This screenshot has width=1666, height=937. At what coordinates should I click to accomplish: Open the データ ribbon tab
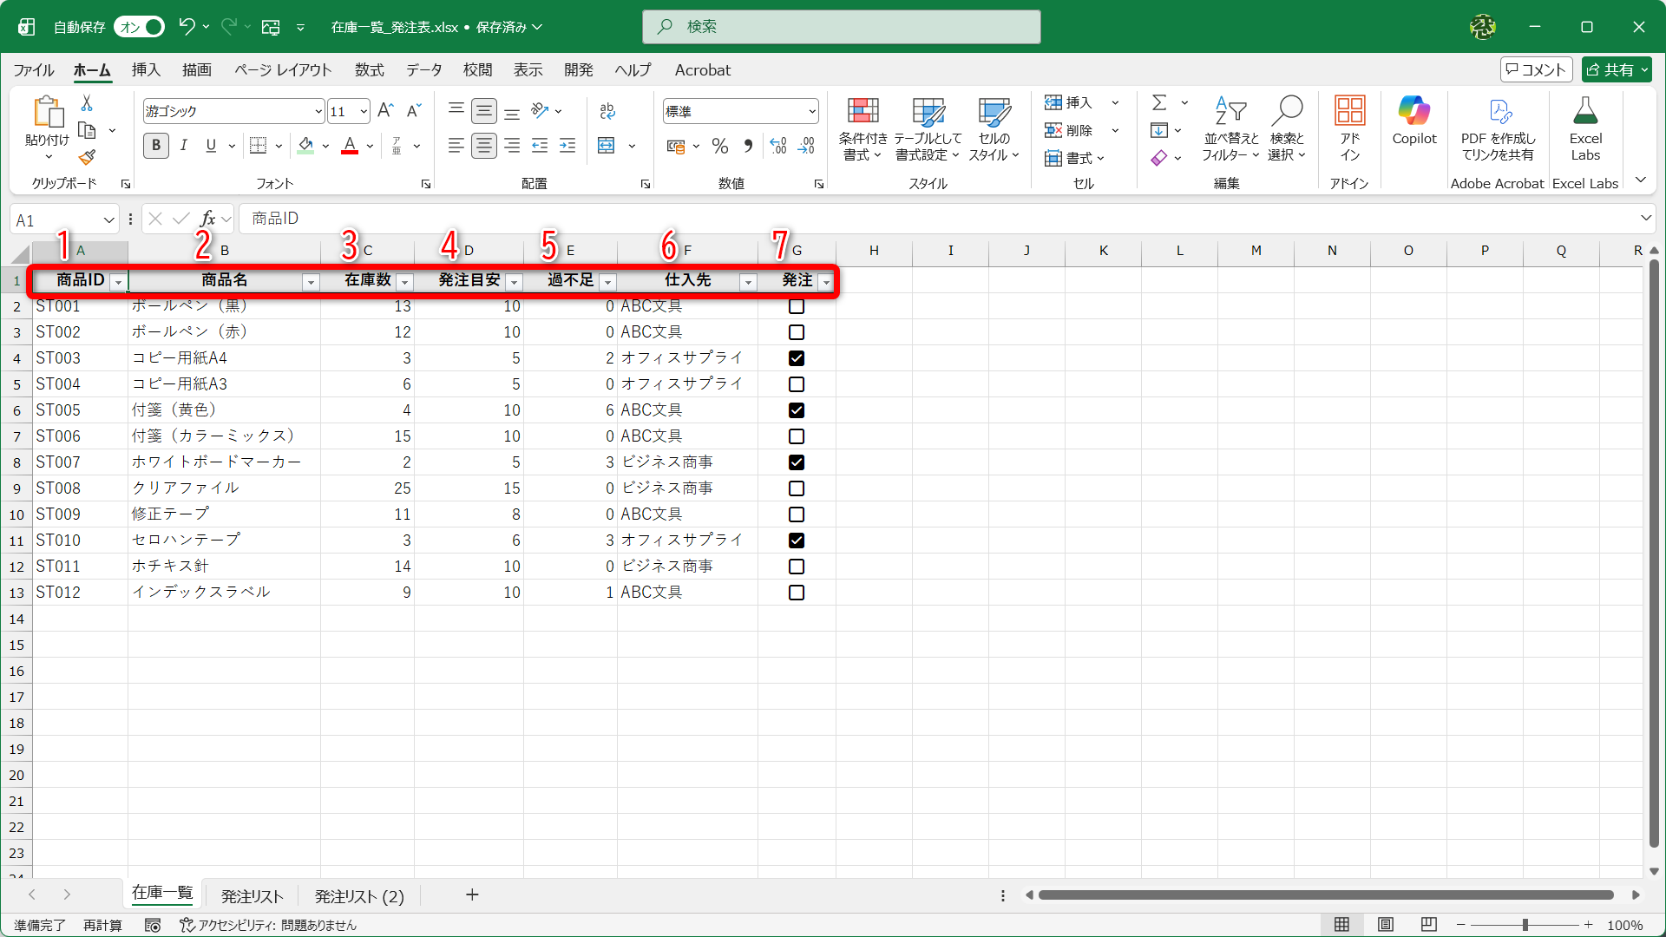[x=423, y=70]
